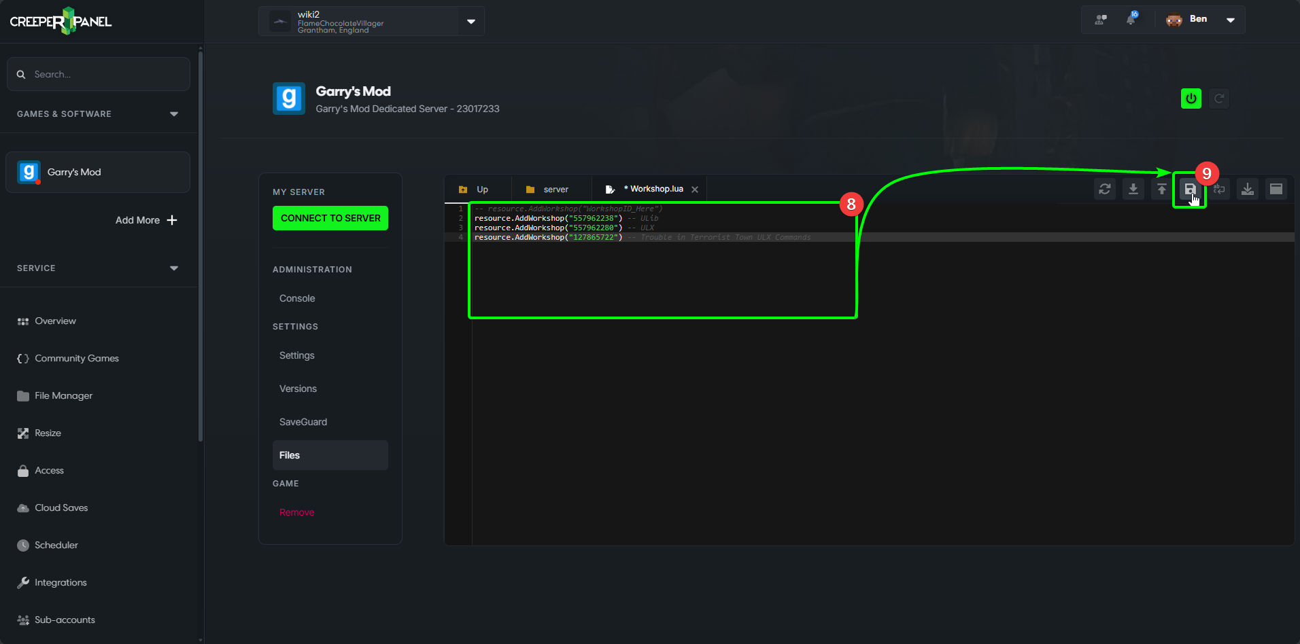
Task: Open the support chat icon
Action: click(x=1101, y=20)
